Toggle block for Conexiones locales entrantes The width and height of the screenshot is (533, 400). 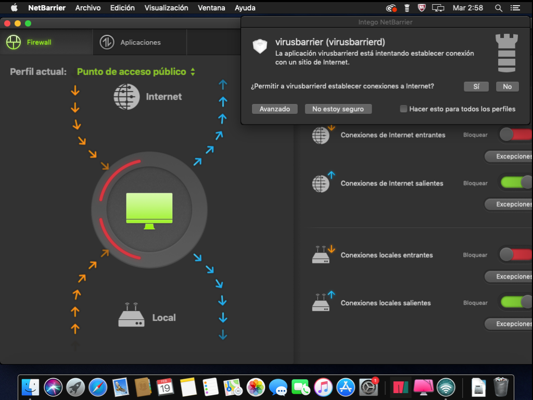tap(516, 254)
